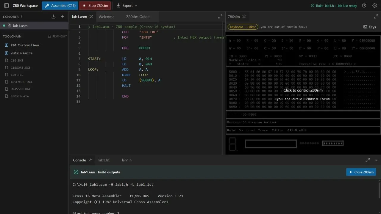381x214 pixels.
Task: Open the Export dropdown
Action: [127, 6]
